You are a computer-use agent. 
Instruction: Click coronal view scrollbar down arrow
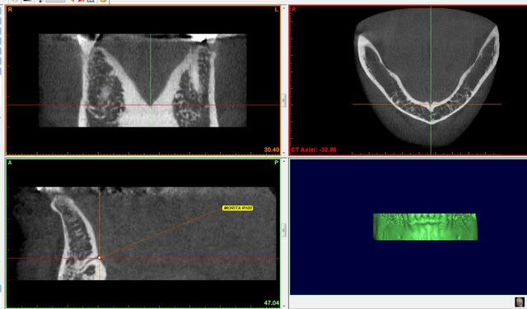click(x=284, y=154)
